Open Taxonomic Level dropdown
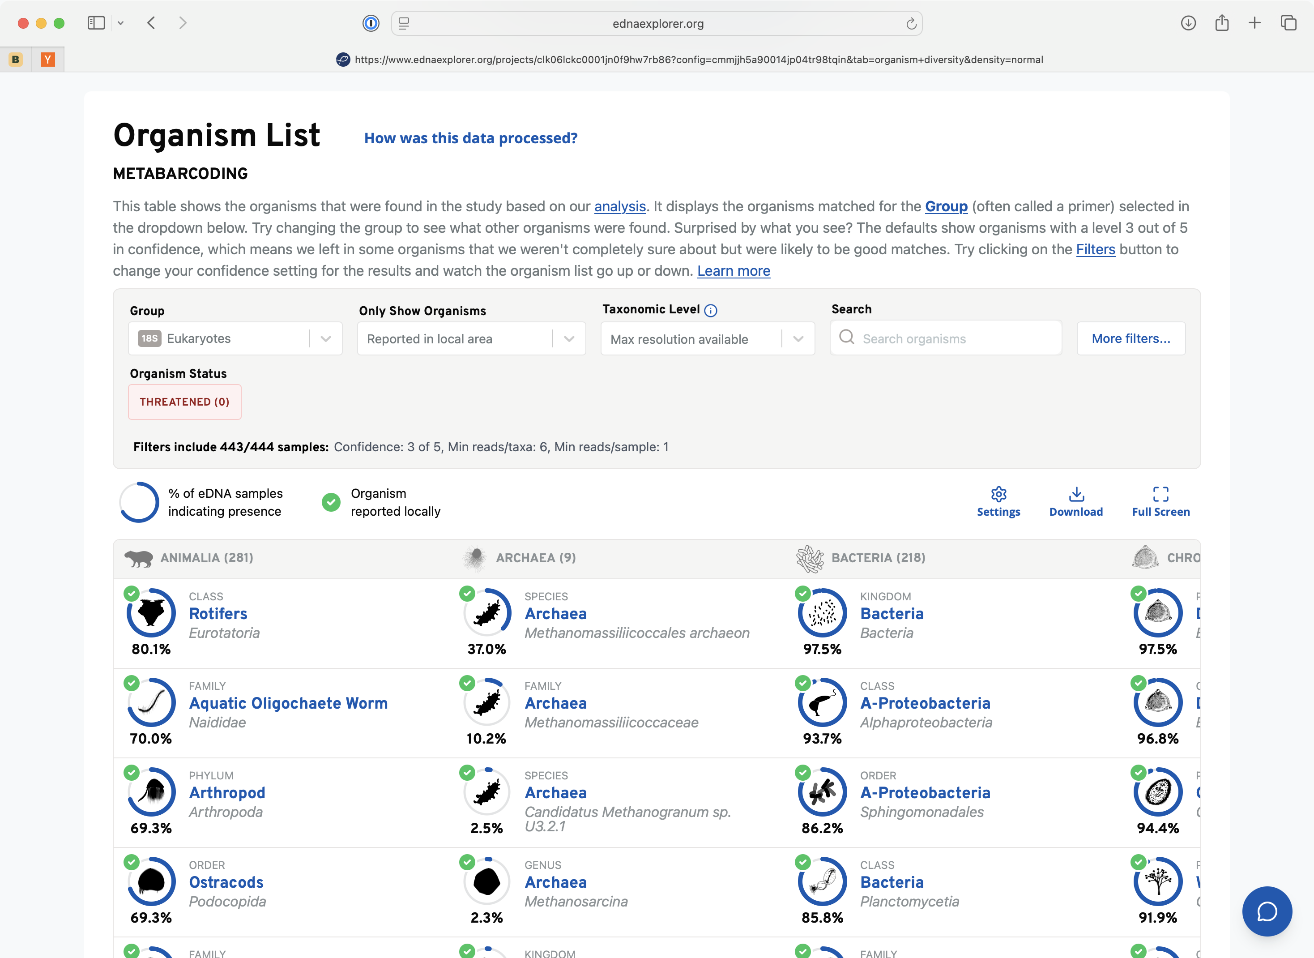 708,339
